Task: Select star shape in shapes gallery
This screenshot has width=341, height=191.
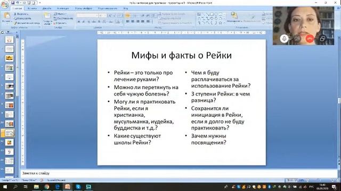Action: tap(220, 23)
